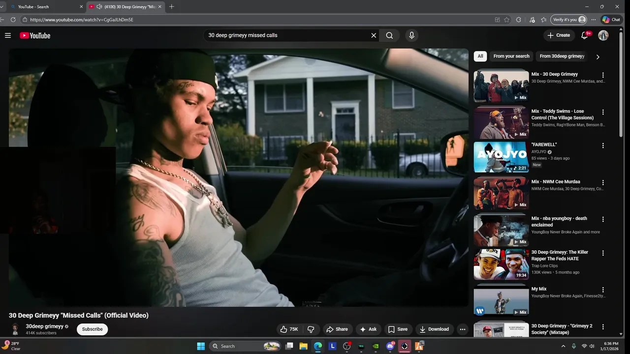Viewport: 630px width, 354px height.
Task: Subscribe to 30deep grimeyy
Action: [92, 329]
